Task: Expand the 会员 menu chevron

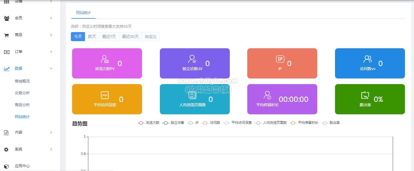Action: click(51, 18)
